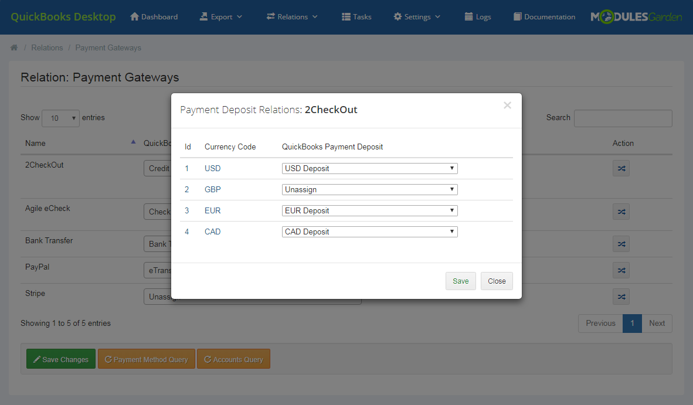The width and height of the screenshot is (693, 405).
Task: Click the Search input field
Action: [x=623, y=118]
